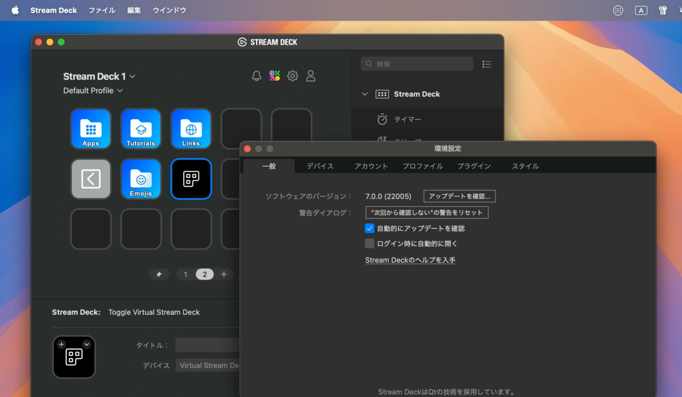Select the Apps folder key
The height and width of the screenshot is (397, 682).
pyautogui.click(x=91, y=128)
